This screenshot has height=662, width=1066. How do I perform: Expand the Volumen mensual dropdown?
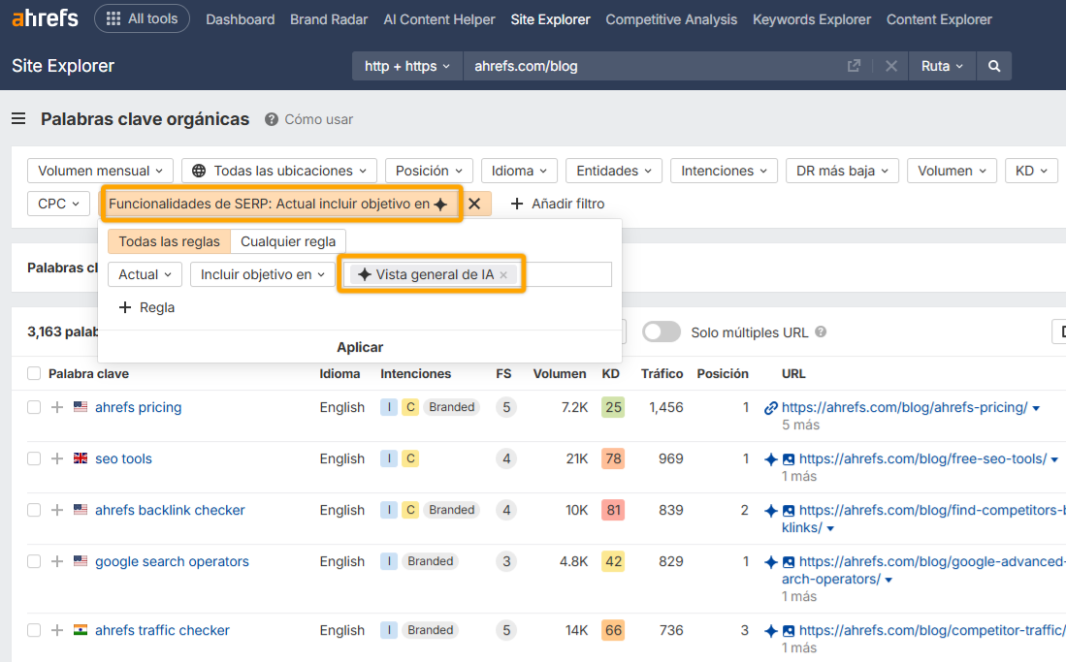[x=101, y=171]
